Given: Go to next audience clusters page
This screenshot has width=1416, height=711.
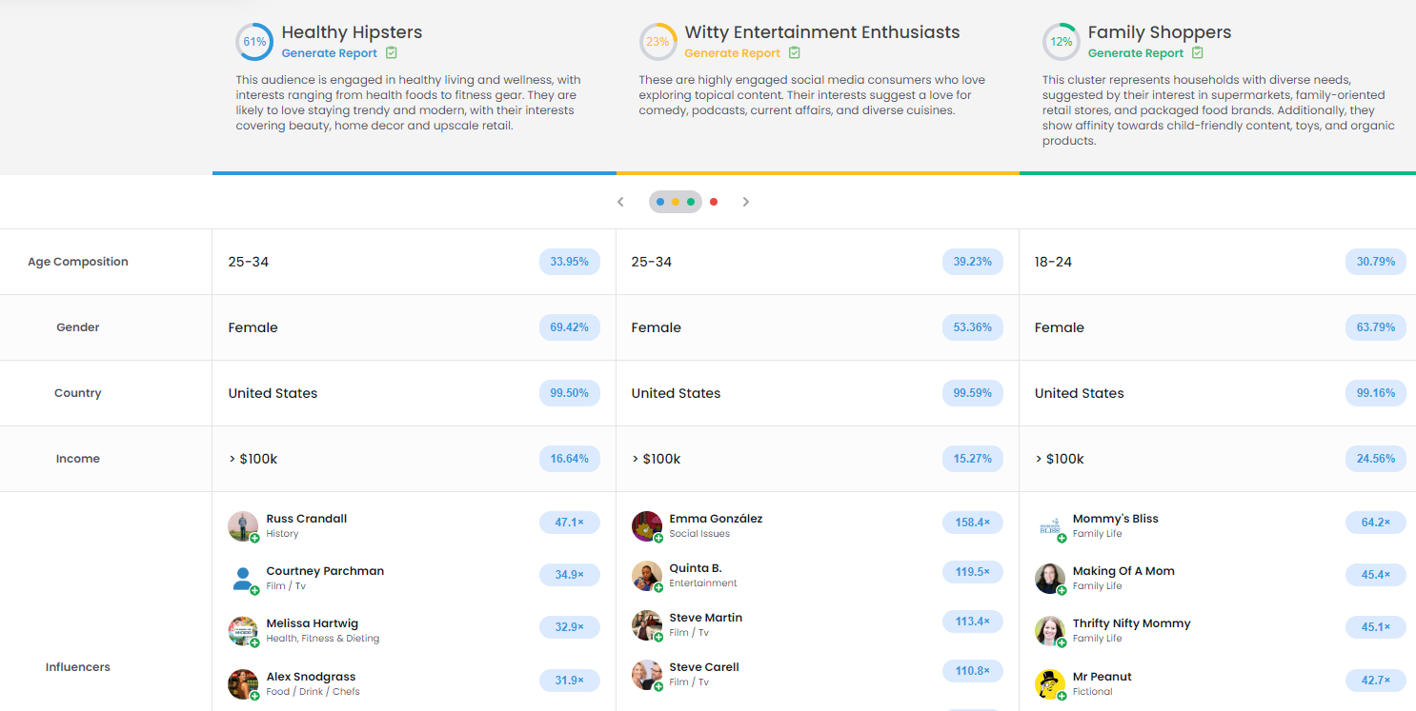Looking at the screenshot, I should pos(746,202).
